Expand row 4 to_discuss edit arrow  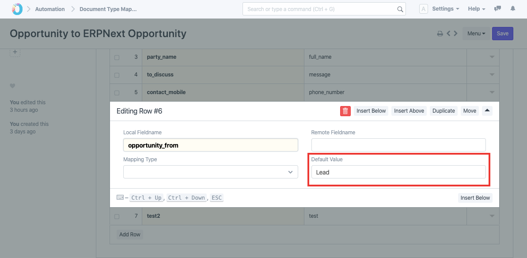pos(492,75)
